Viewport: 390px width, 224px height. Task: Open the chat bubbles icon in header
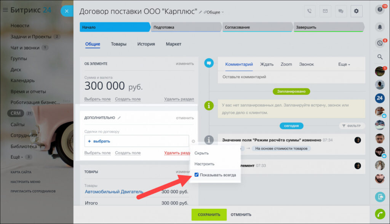pos(341,11)
